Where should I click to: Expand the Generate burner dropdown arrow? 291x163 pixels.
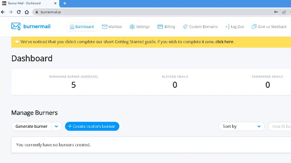[56, 126]
